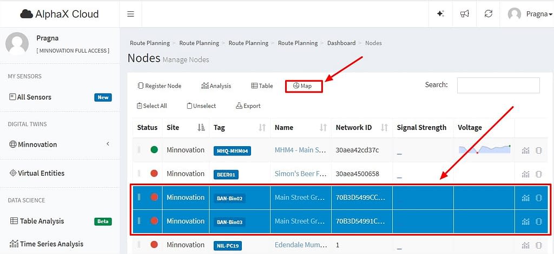This screenshot has width=554, height=254.
Task: Export the nodes list
Action: [x=248, y=106]
